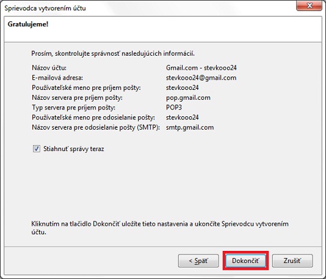This screenshot has width=326, height=279.
Task: Click the Gratulujeme! heading
Action: coord(28,24)
